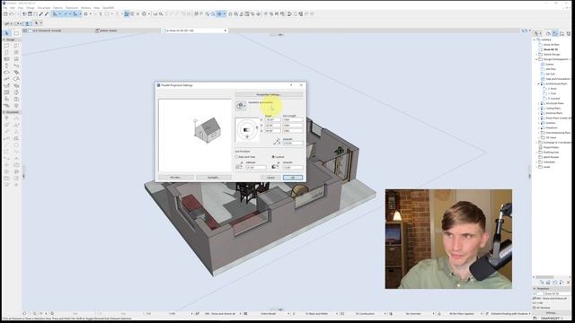Image resolution: width=575 pixels, height=323 pixels.
Task: Click the projection type preset icon
Action: pyautogui.click(x=241, y=106)
